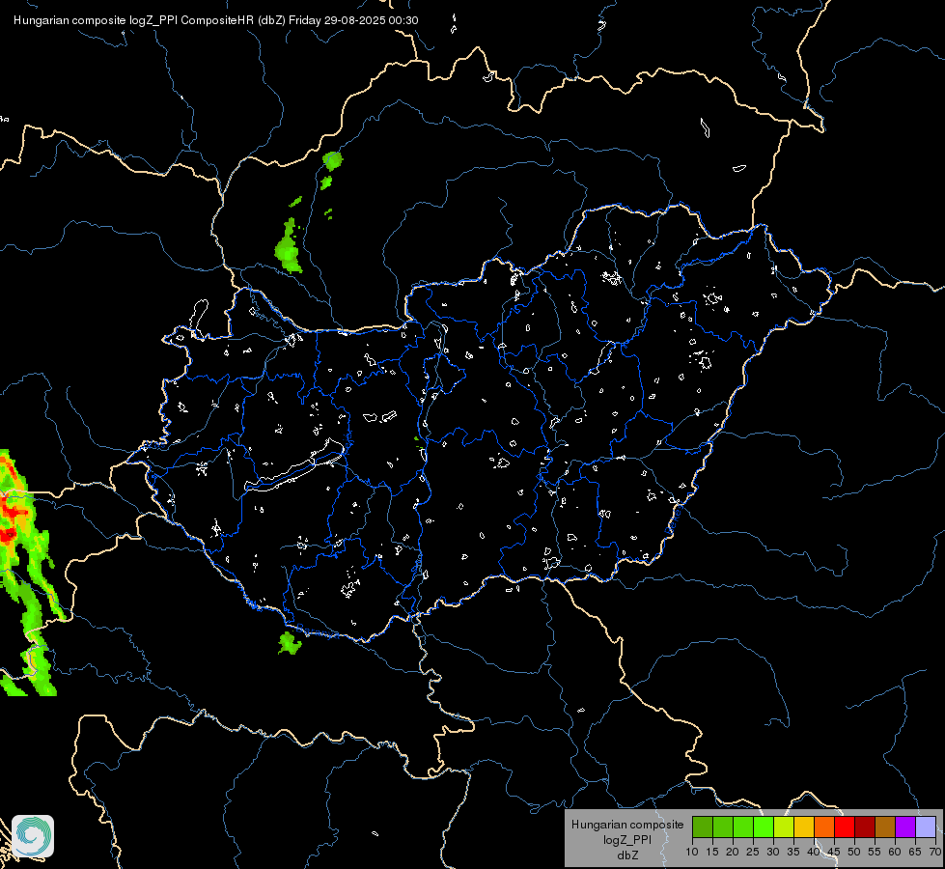Click the "60" value on the legend scale
Image resolution: width=945 pixels, height=869 pixels.
[x=895, y=853]
